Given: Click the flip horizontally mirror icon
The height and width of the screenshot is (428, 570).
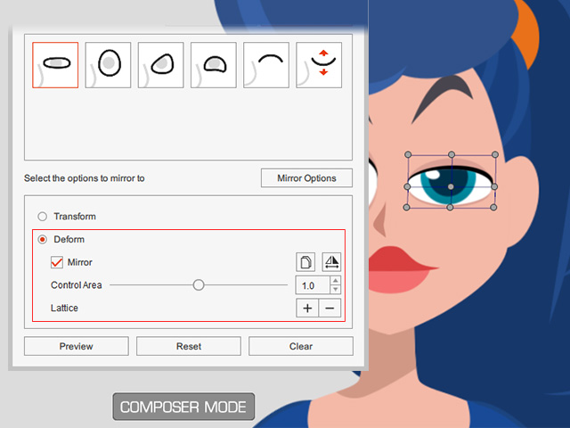Looking at the screenshot, I should 331,262.
